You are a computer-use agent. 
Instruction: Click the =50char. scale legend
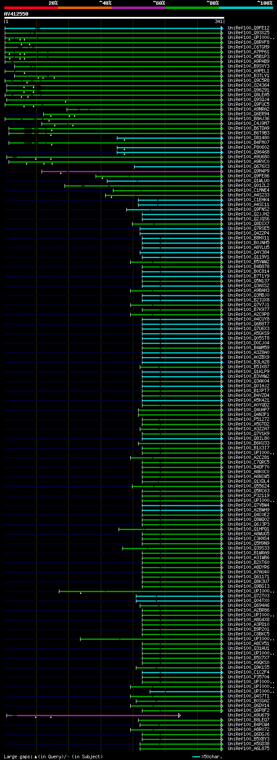coord(207,757)
